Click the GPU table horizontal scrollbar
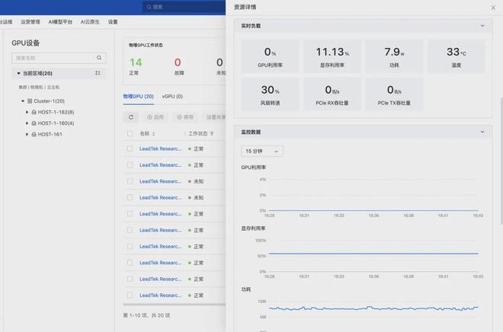The width and height of the screenshot is (503, 332). pyautogui.click(x=175, y=305)
